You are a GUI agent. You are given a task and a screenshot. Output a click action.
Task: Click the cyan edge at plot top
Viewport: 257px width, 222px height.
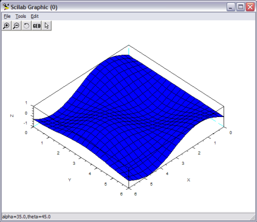click(128, 50)
